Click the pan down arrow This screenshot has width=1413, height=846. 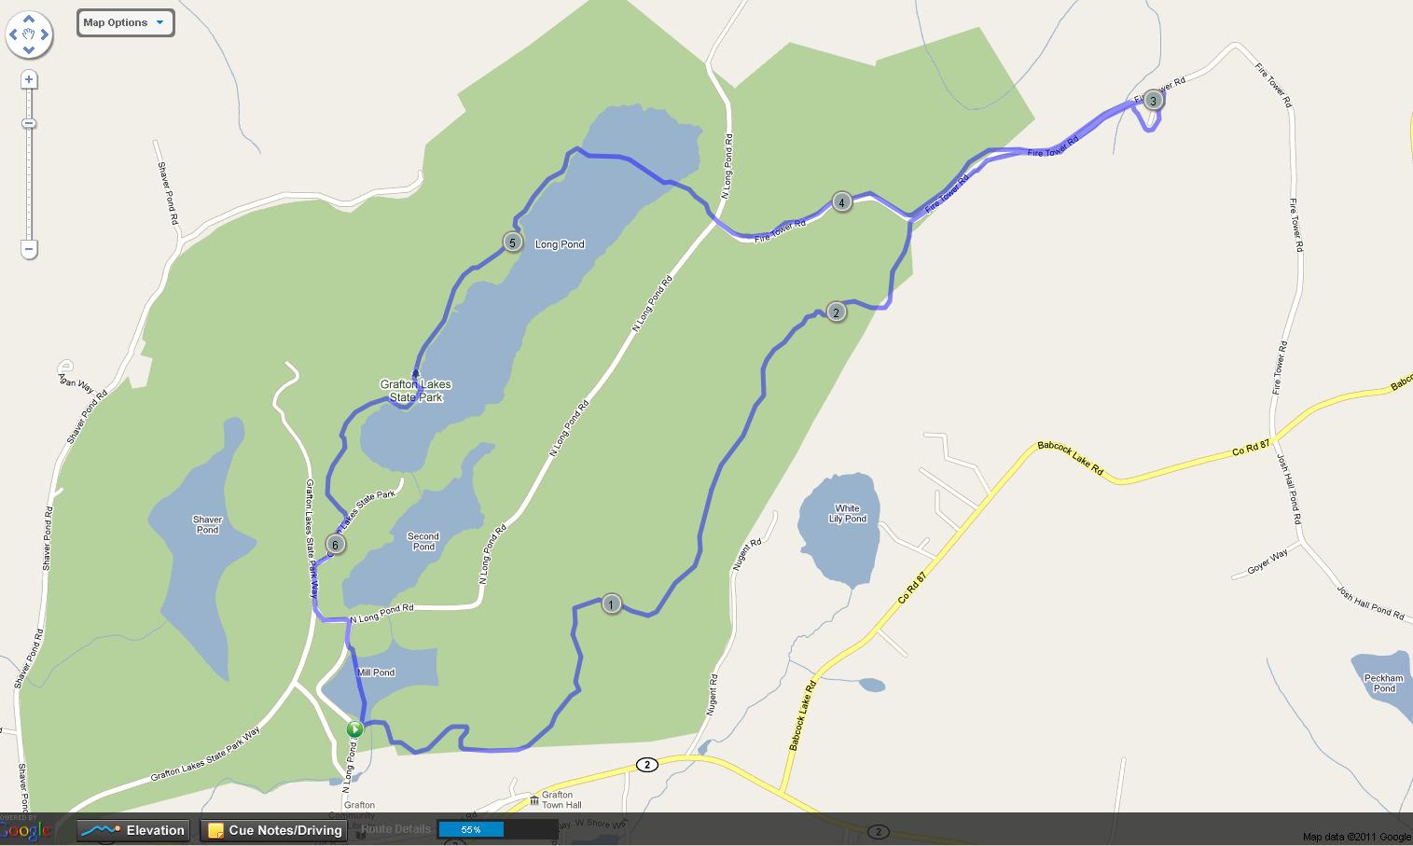[29, 50]
